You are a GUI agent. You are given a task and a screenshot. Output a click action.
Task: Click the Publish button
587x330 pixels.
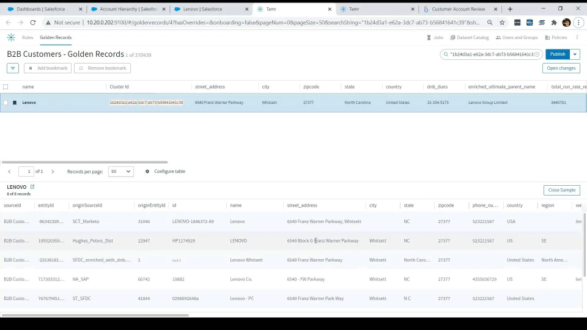click(558, 54)
